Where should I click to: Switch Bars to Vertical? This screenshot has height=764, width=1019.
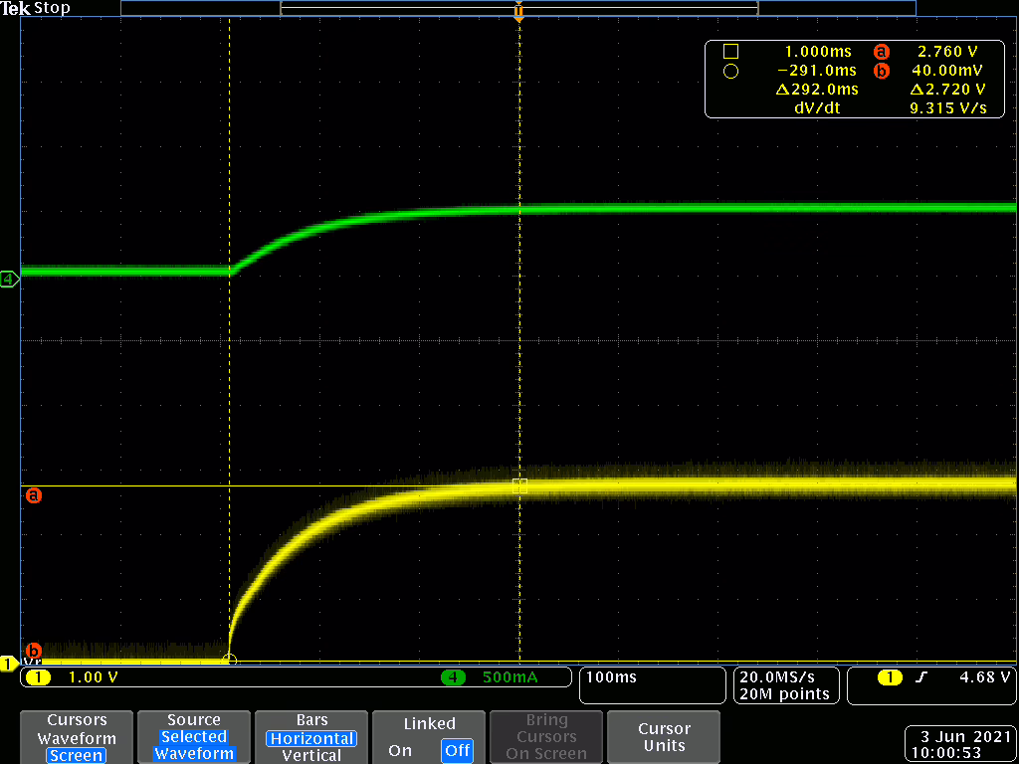pyautogui.click(x=311, y=755)
